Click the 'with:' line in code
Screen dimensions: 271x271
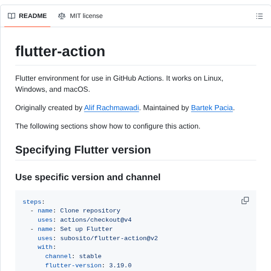(x=47, y=247)
